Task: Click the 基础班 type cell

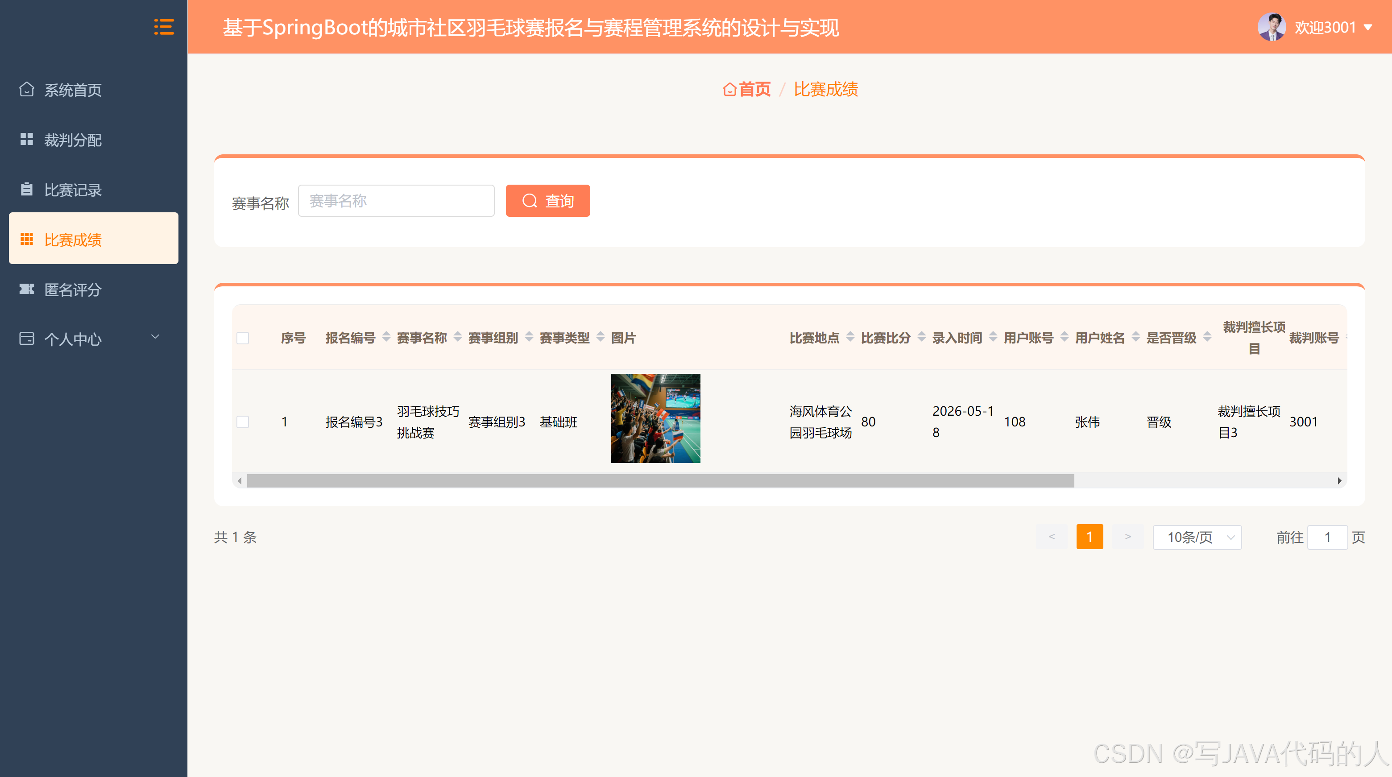Action: 558,422
